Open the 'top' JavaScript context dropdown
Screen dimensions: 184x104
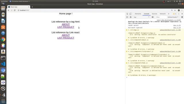coord(142,17)
